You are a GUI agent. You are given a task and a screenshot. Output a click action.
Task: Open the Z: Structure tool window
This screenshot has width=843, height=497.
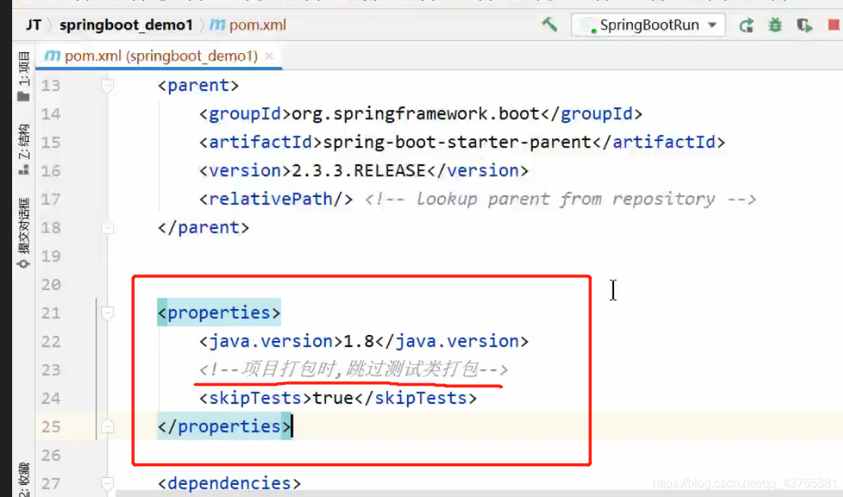24,148
